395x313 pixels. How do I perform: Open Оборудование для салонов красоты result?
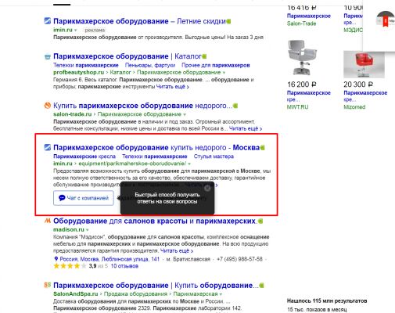(x=156, y=221)
